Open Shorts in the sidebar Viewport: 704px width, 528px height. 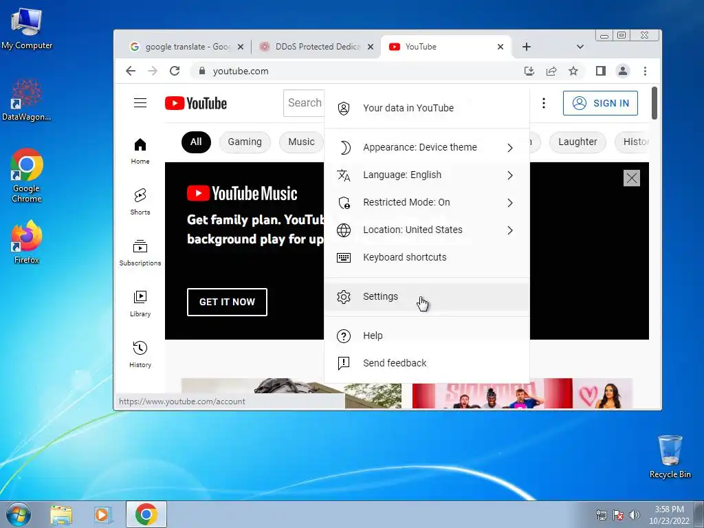[140, 202]
